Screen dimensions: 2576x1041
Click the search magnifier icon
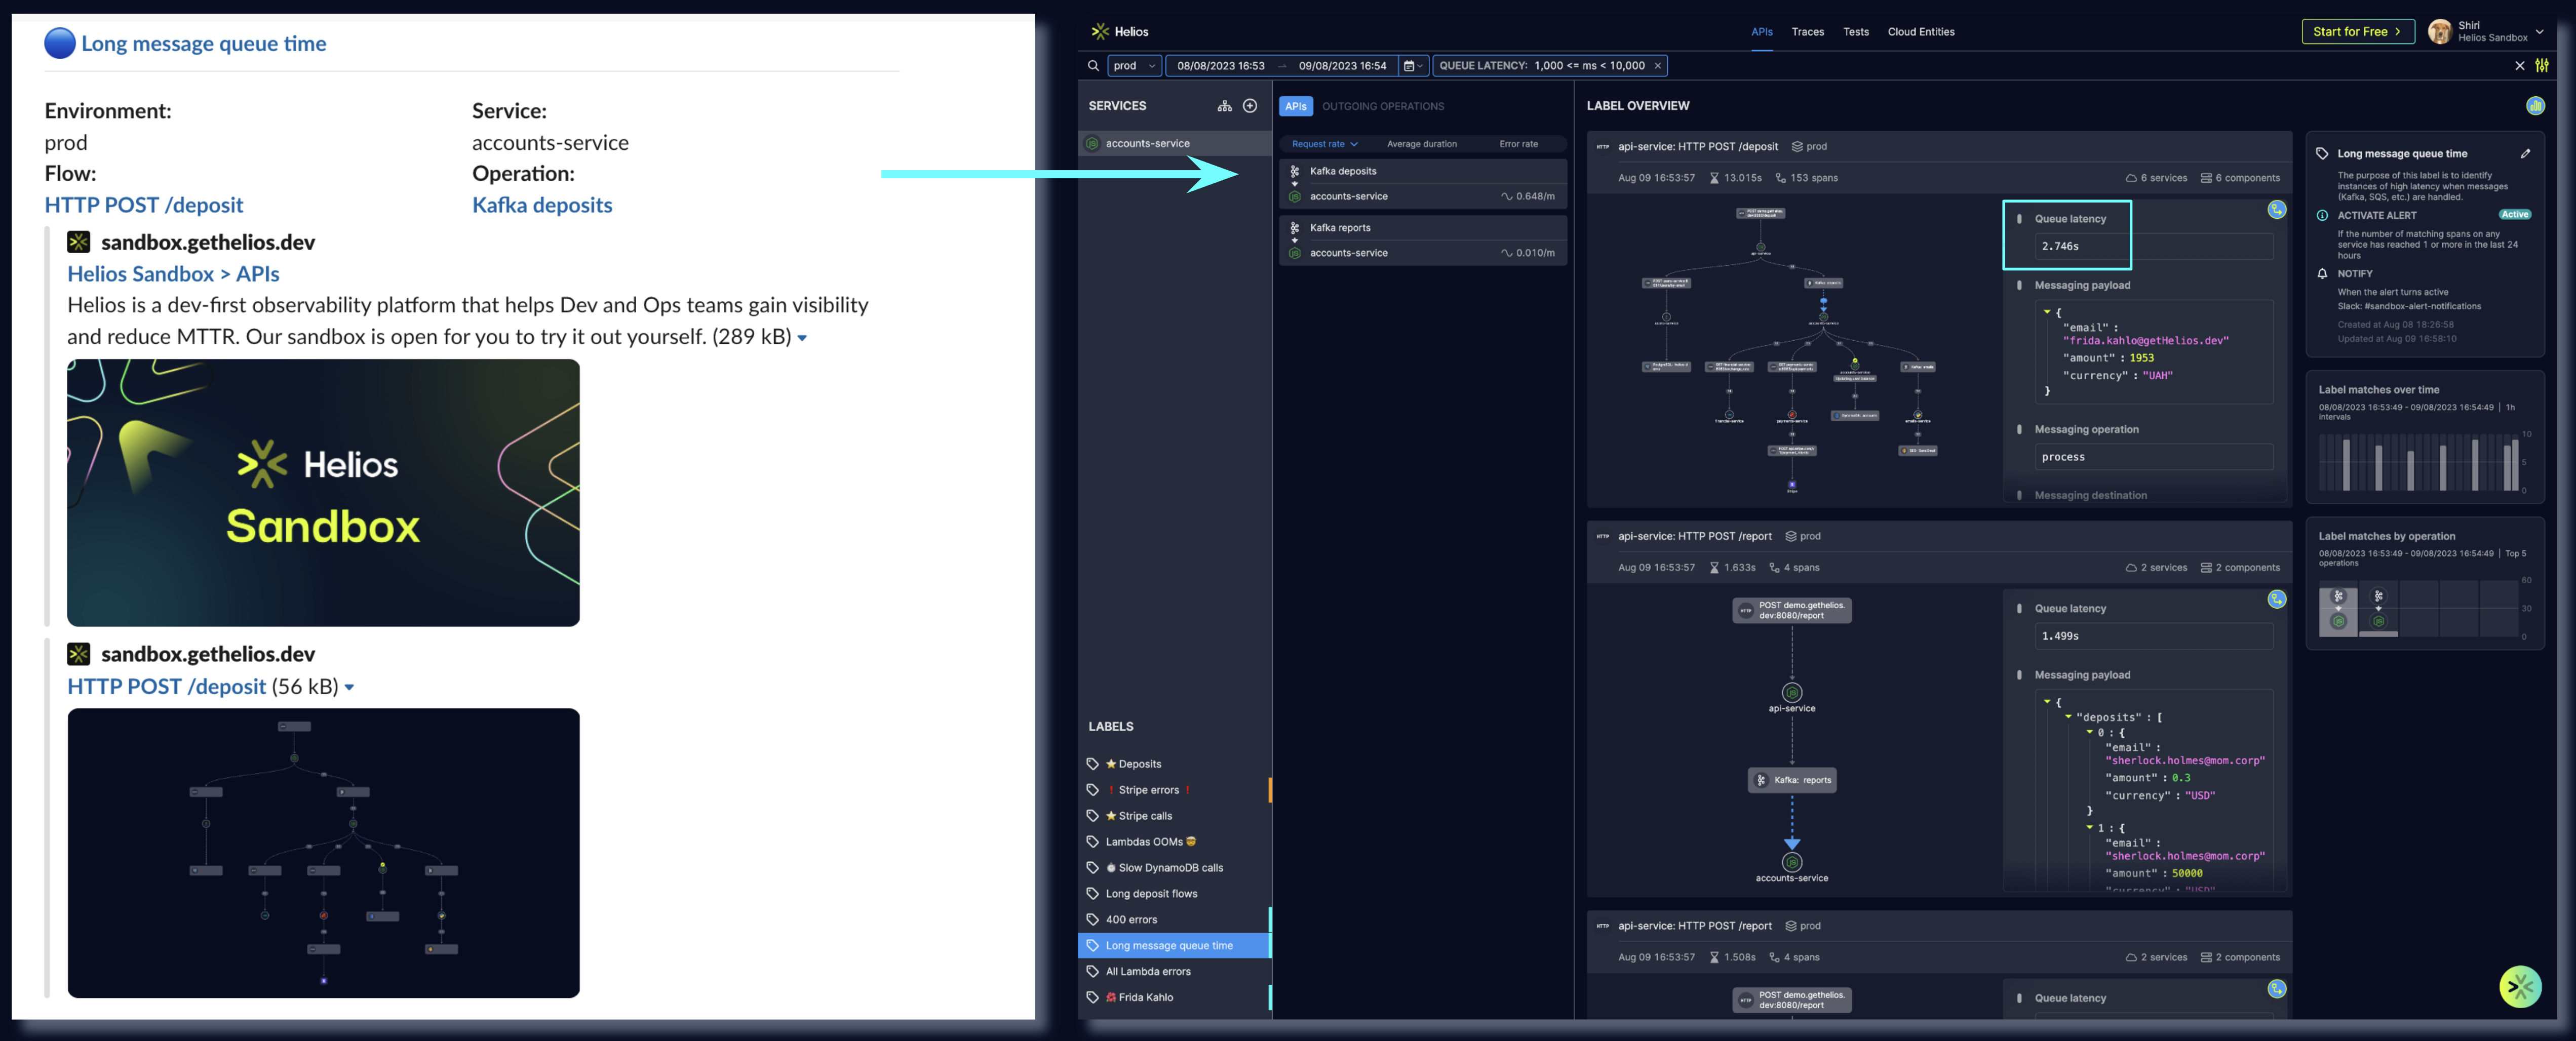tap(1093, 66)
